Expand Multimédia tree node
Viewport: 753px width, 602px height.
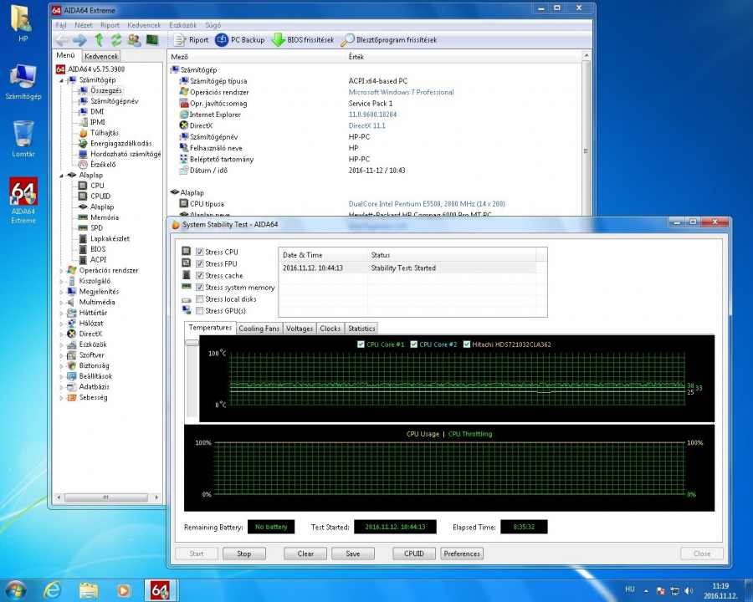61,303
